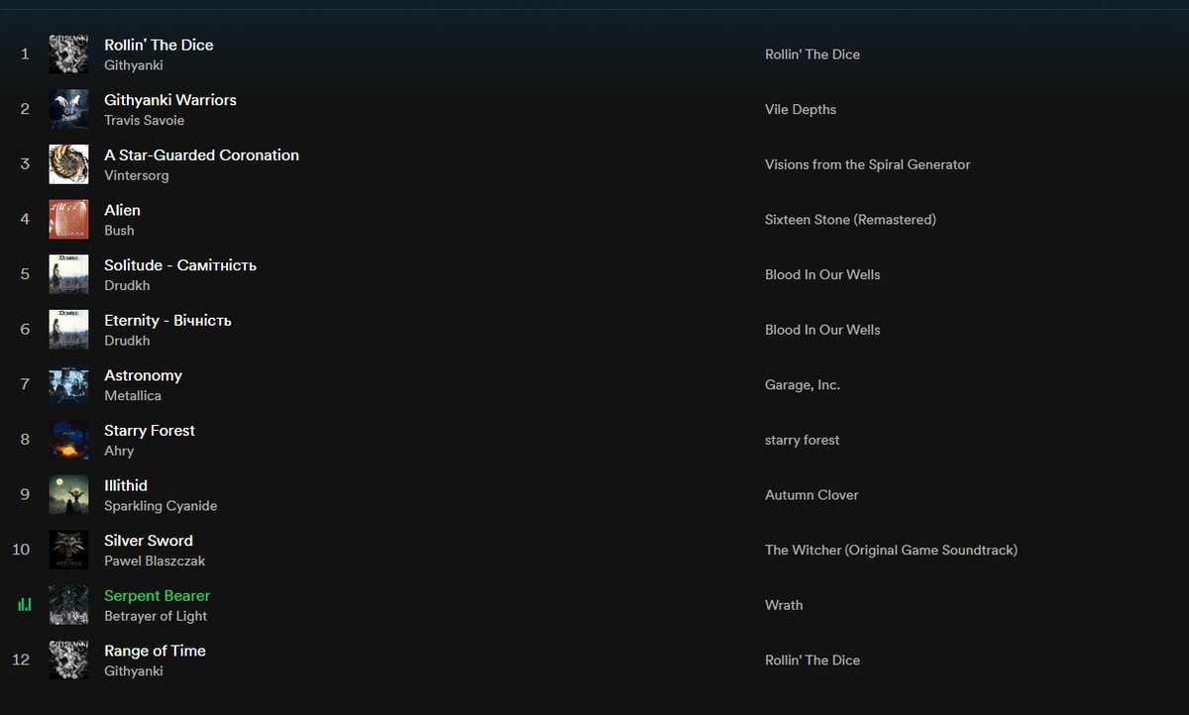Select the green Serpent Bearer track title
Viewport: 1189px width, 715px height.
[x=158, y=595]
